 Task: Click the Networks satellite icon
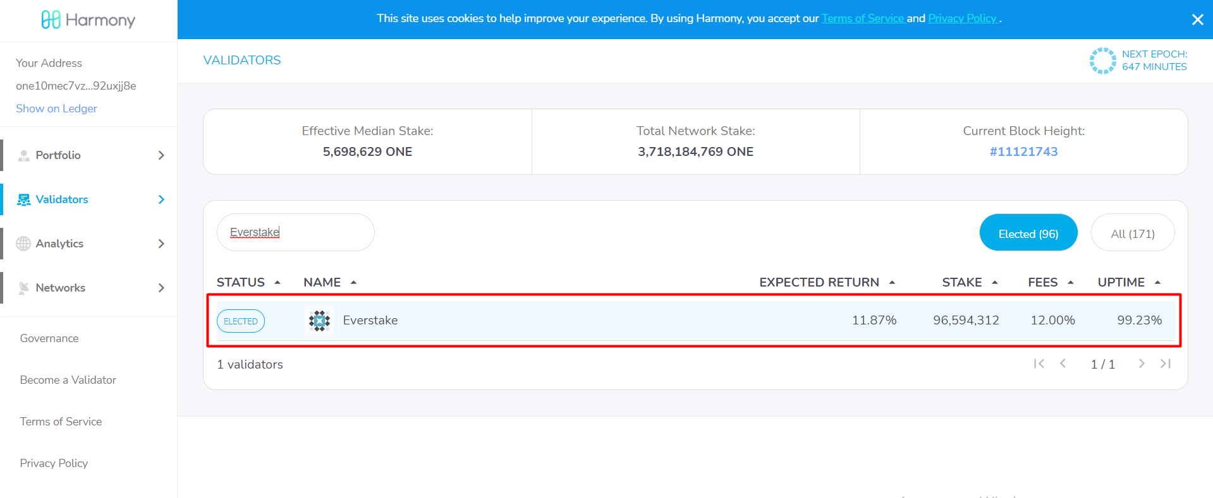pyautogui.click(x=23, y=288)
